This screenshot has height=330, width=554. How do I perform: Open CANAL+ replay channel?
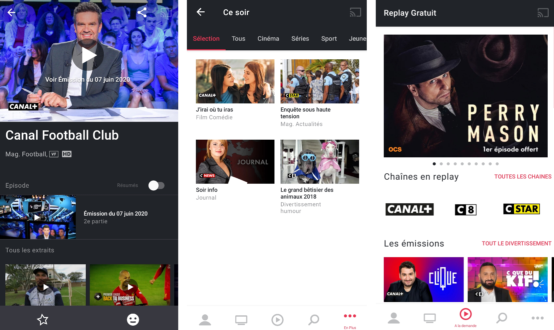(409, 209)
